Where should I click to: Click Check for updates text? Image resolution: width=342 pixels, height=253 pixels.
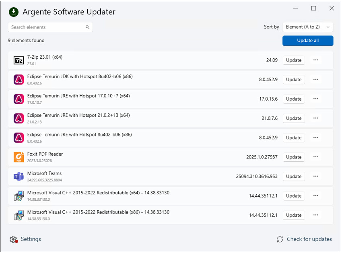pos(309,239)
